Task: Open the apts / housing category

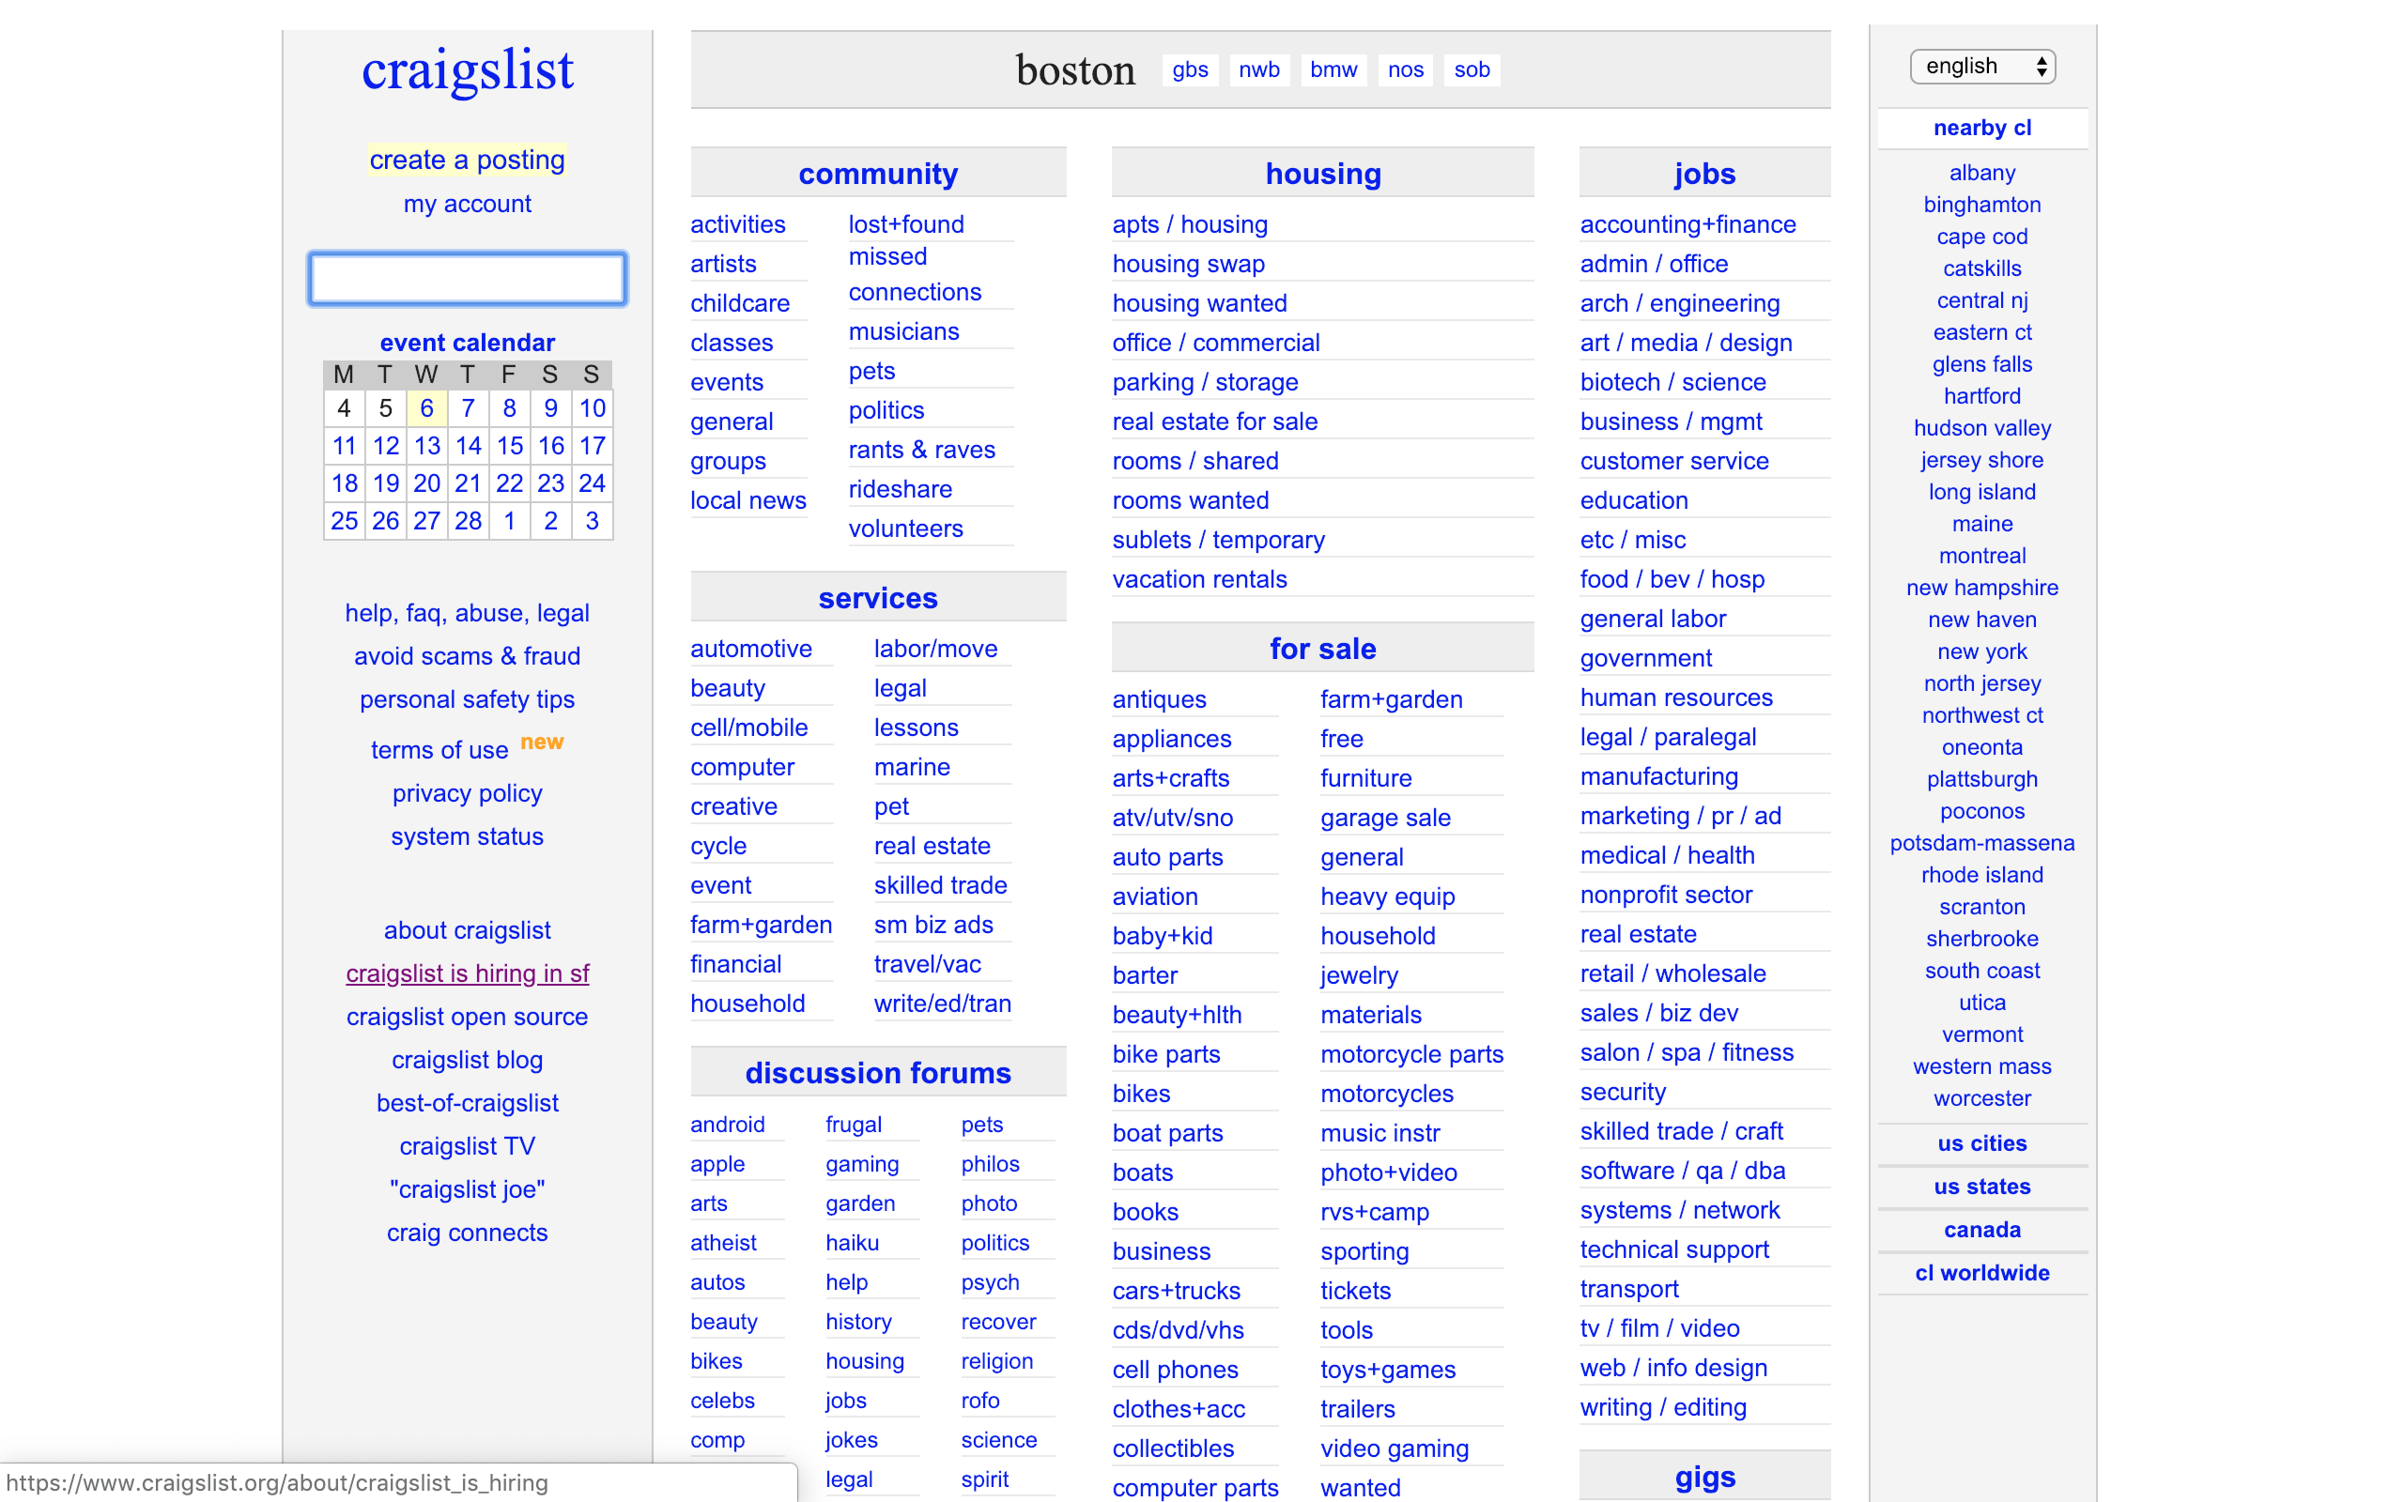Action: point(1189,224)
